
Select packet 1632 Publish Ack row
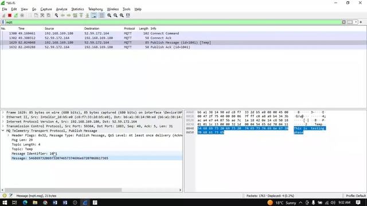183,47
